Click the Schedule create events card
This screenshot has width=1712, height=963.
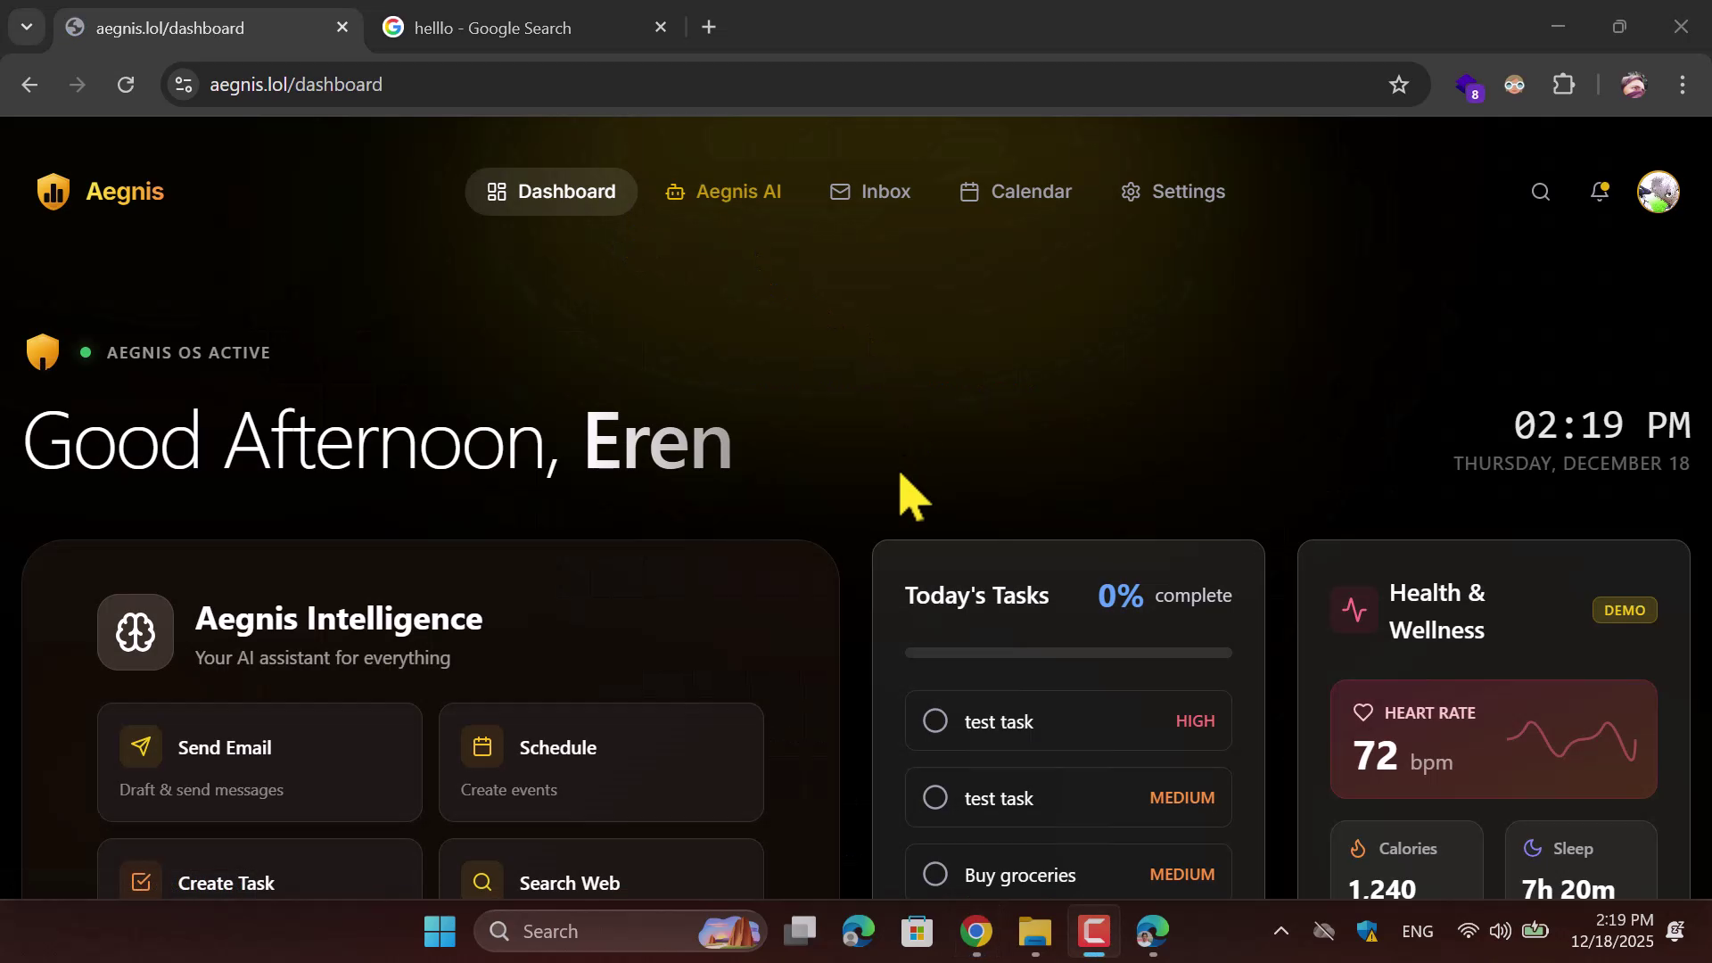(x=600, y=762)
